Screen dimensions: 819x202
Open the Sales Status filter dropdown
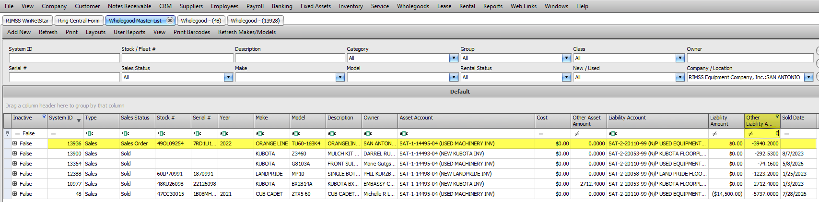228,77
